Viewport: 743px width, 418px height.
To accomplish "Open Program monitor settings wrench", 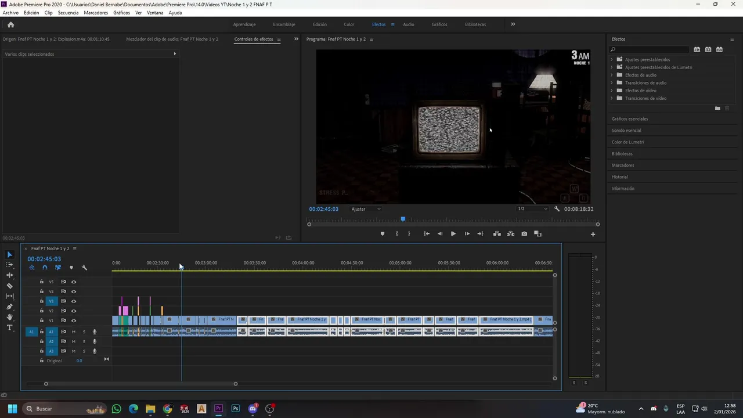I will point(557,209).
